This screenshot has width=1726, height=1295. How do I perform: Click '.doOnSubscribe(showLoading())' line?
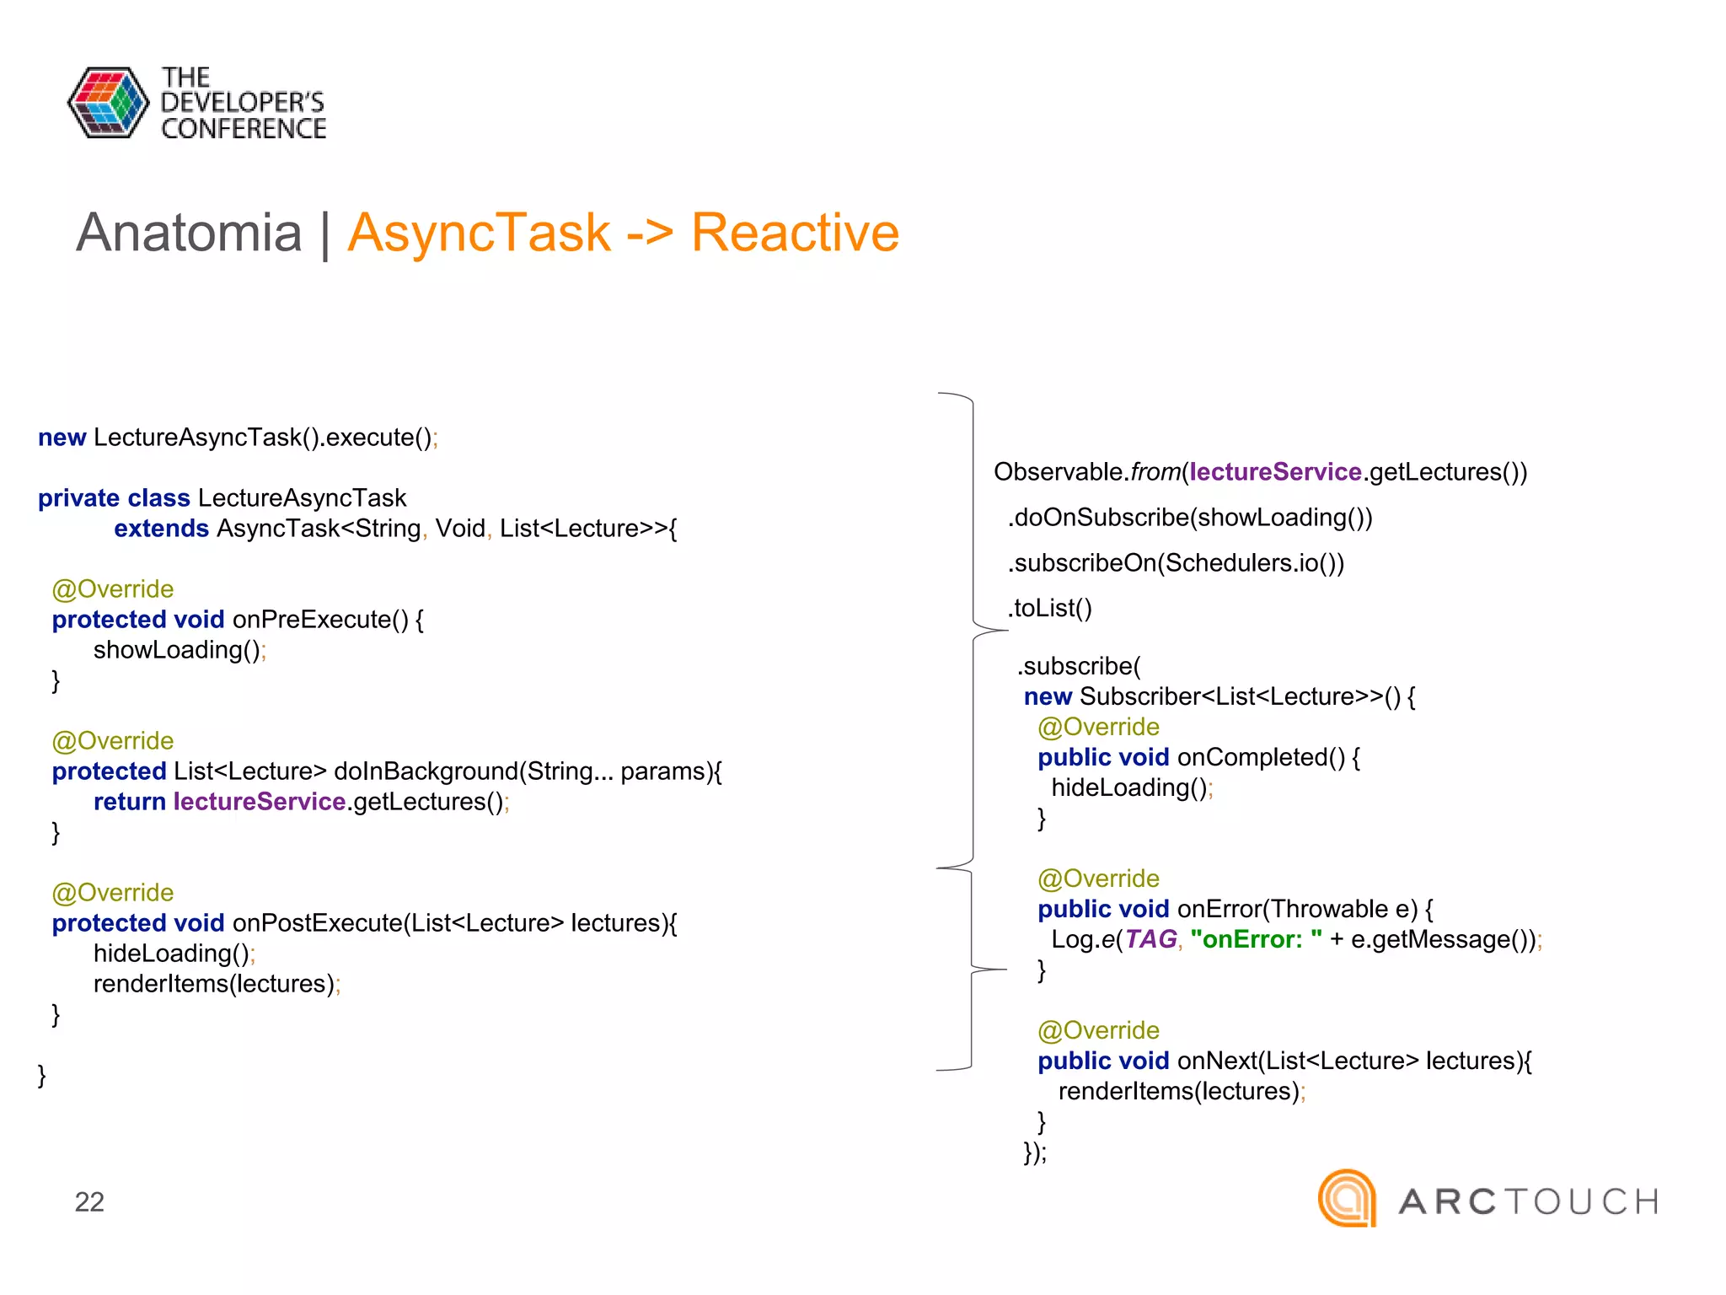point(1191,518)
